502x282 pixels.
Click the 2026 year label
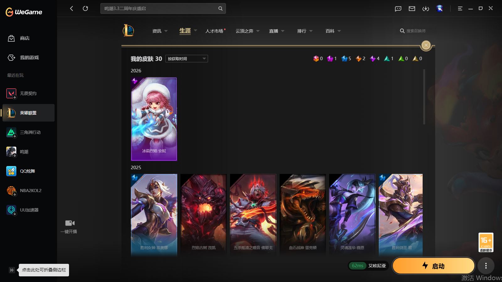[x=136, y=71]
